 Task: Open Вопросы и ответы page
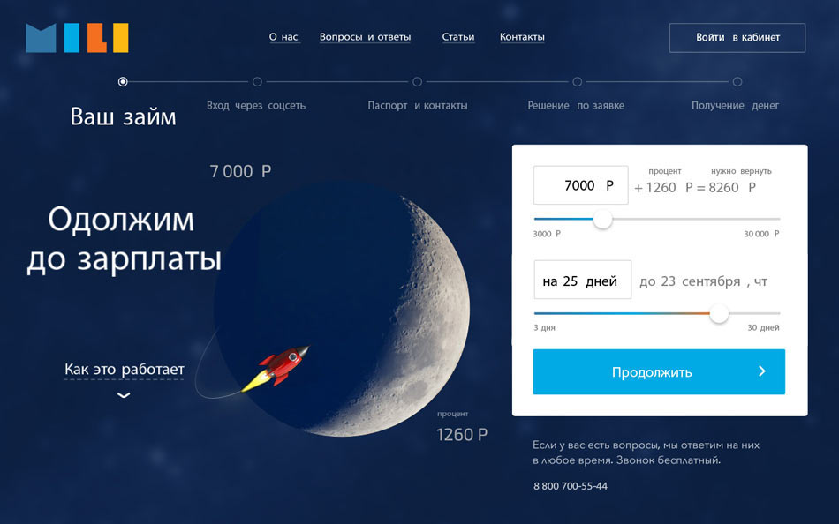point(365,37)
